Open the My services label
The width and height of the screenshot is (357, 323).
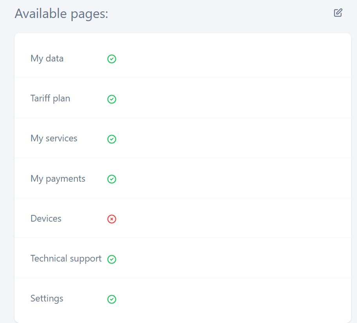pos(54,138)
